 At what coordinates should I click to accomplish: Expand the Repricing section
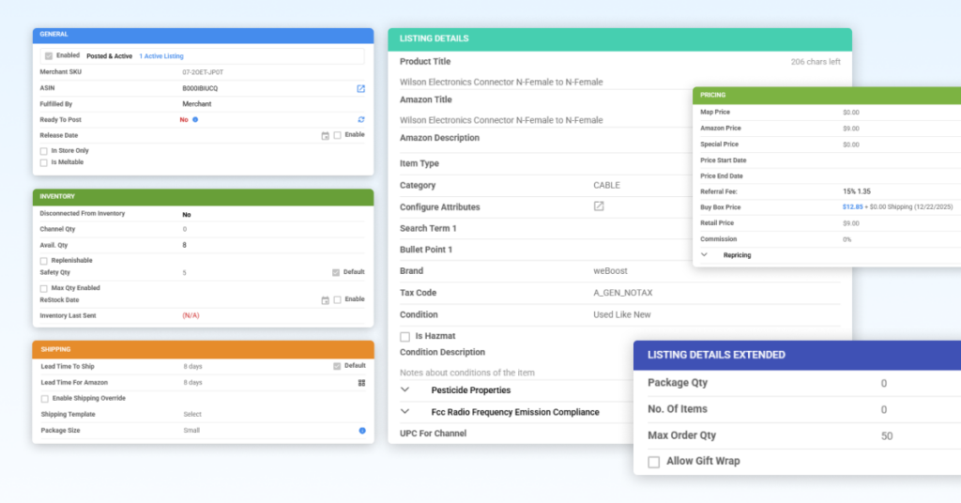(704, 255)
